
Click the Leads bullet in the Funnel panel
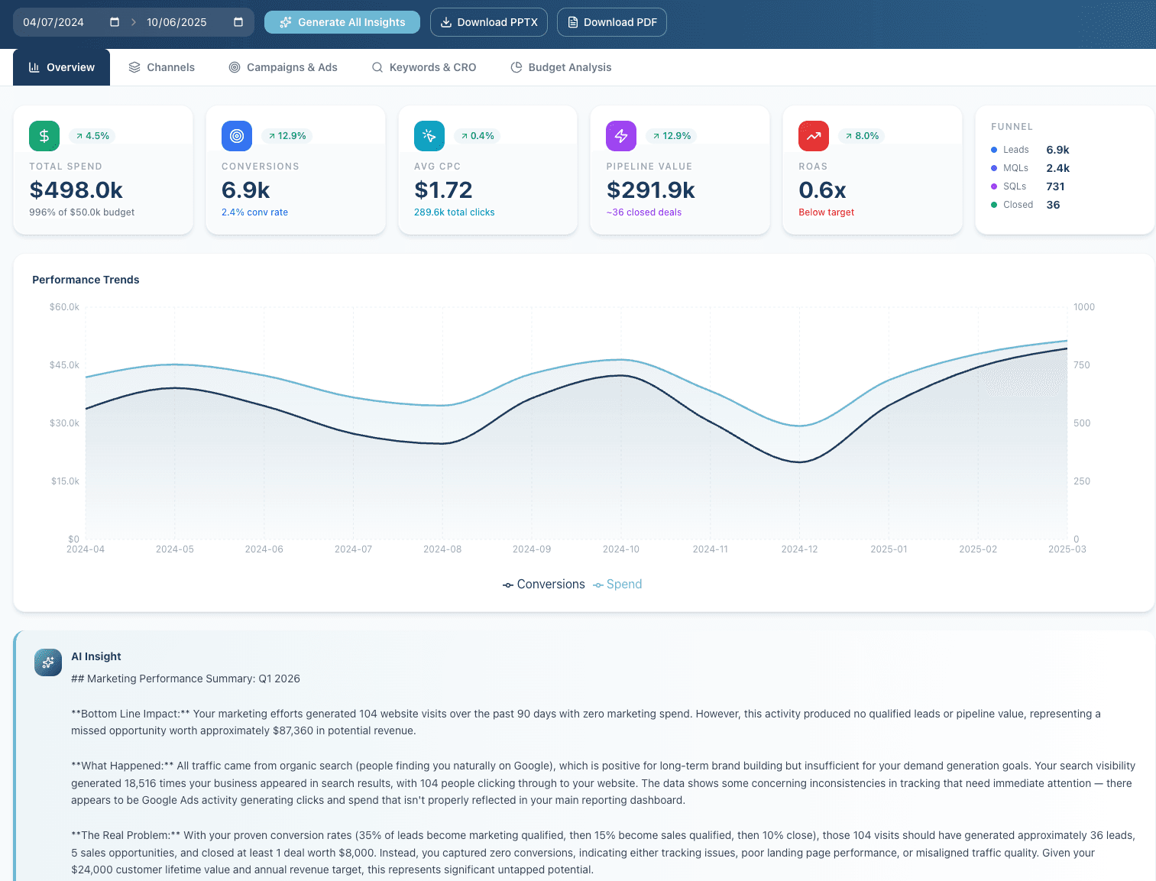994,150
